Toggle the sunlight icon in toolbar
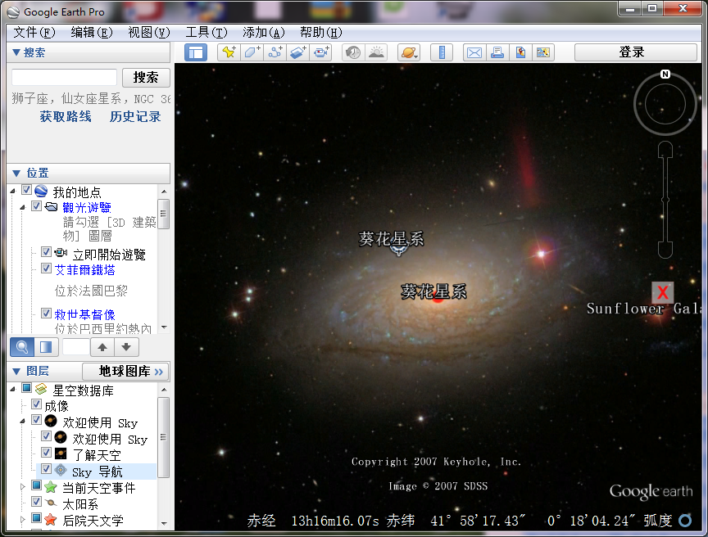708x537 pixels. click(x=376, y=52)
